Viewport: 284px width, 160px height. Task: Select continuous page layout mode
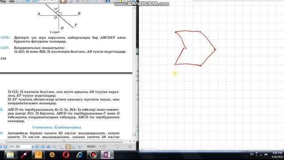[x=68, y=147]
